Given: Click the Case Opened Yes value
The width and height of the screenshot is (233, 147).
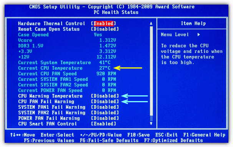Looking at the screenshot, I should [x=98, y=34].
